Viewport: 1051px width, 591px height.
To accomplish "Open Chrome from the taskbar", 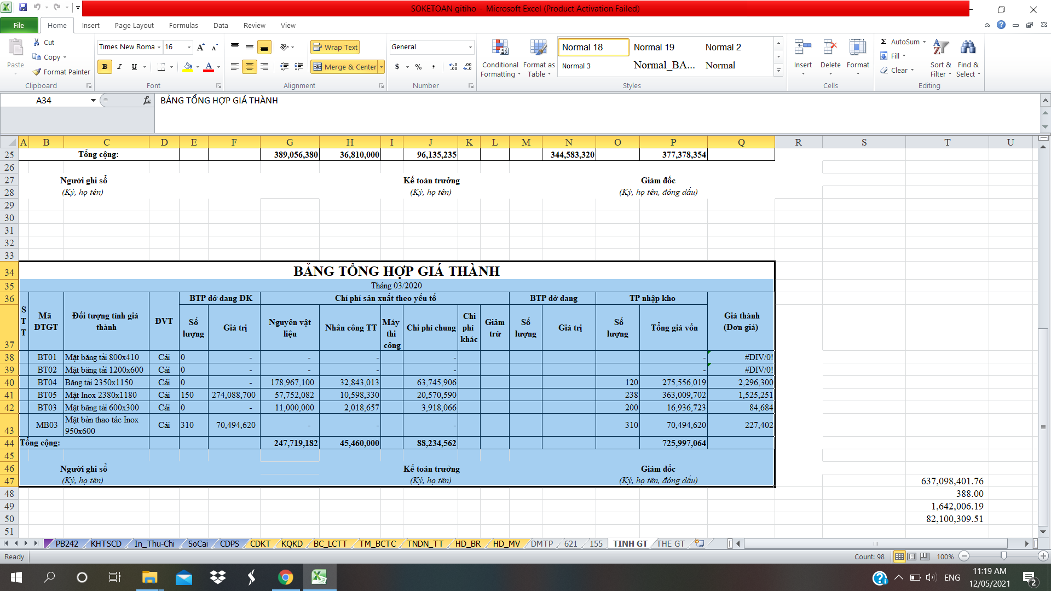I will (285, 577).
